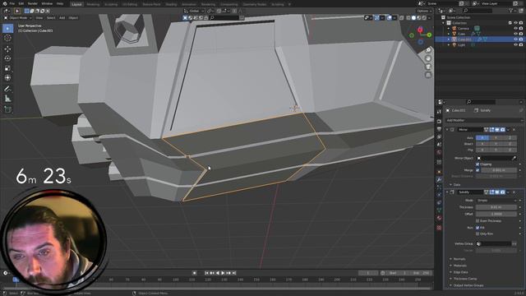Screen dimensions: 526x296
Task: Open the Edit menu
Action: pyautogui.click(x=21, y=3)
